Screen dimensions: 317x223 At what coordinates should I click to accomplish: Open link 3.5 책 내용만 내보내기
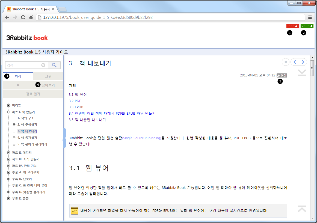coord(87,120)
